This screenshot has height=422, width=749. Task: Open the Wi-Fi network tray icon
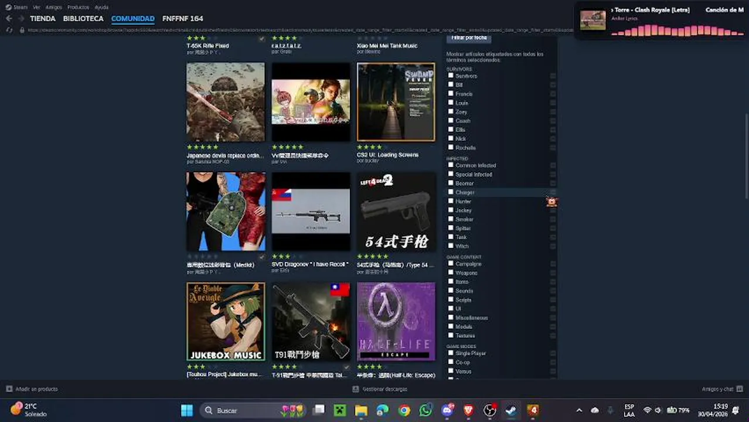[x=648, y=410]
